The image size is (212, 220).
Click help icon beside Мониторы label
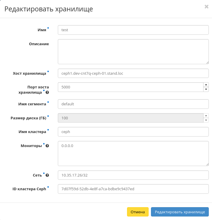tap(47, 146)
